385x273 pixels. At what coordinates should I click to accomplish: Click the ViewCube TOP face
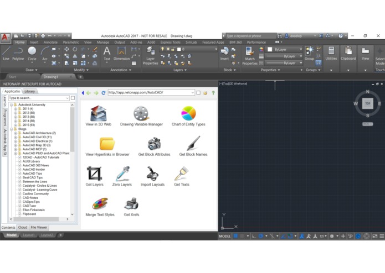(x=368, y=103)
